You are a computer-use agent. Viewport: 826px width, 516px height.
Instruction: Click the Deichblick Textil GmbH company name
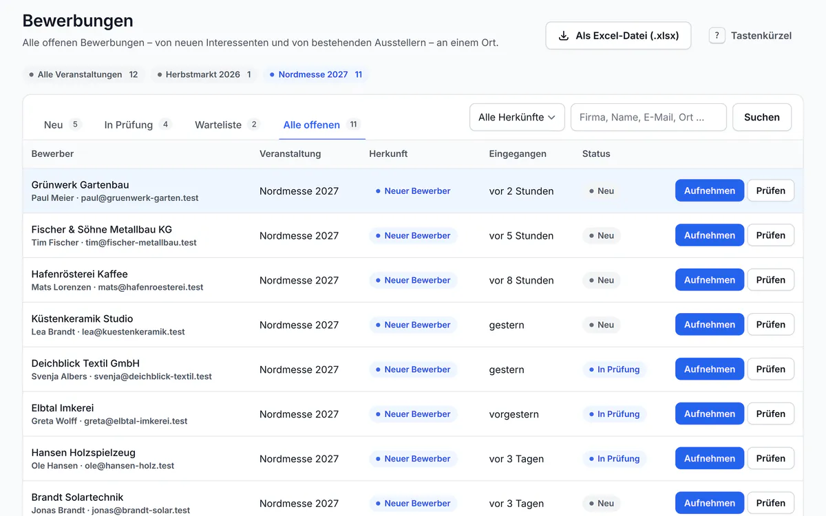[x=85, y=363]
